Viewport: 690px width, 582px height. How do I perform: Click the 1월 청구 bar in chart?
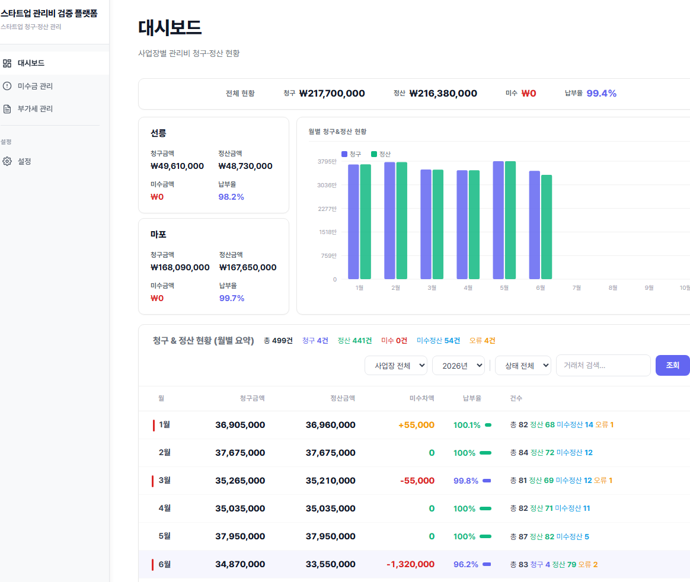point(353,222)
